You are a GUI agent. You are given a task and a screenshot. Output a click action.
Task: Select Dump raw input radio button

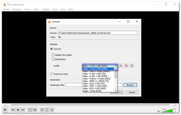(51, 74)
